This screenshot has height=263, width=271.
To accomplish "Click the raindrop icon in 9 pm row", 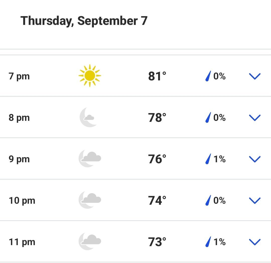I will tap(208, 159).
